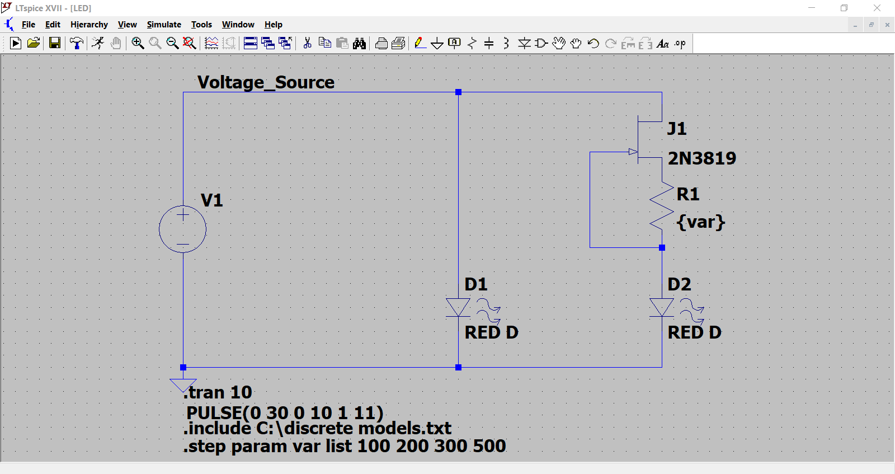Open the Component gate icon
This screenshot has width=895, height=474.
tap(541, 43)
